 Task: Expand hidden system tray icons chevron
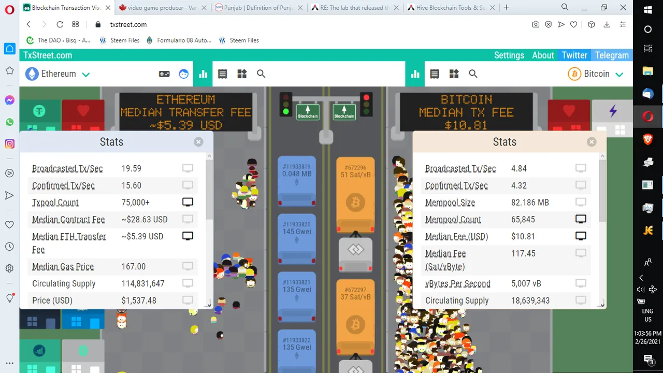pyautogui.click(x=641, y=278)
